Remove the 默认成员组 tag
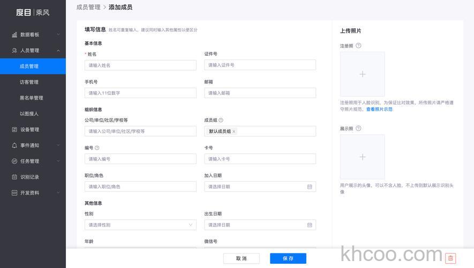 (x=234, y=131)
